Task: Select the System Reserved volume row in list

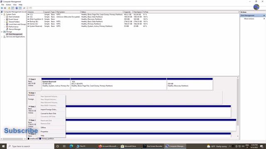Action: click(87, 26)
